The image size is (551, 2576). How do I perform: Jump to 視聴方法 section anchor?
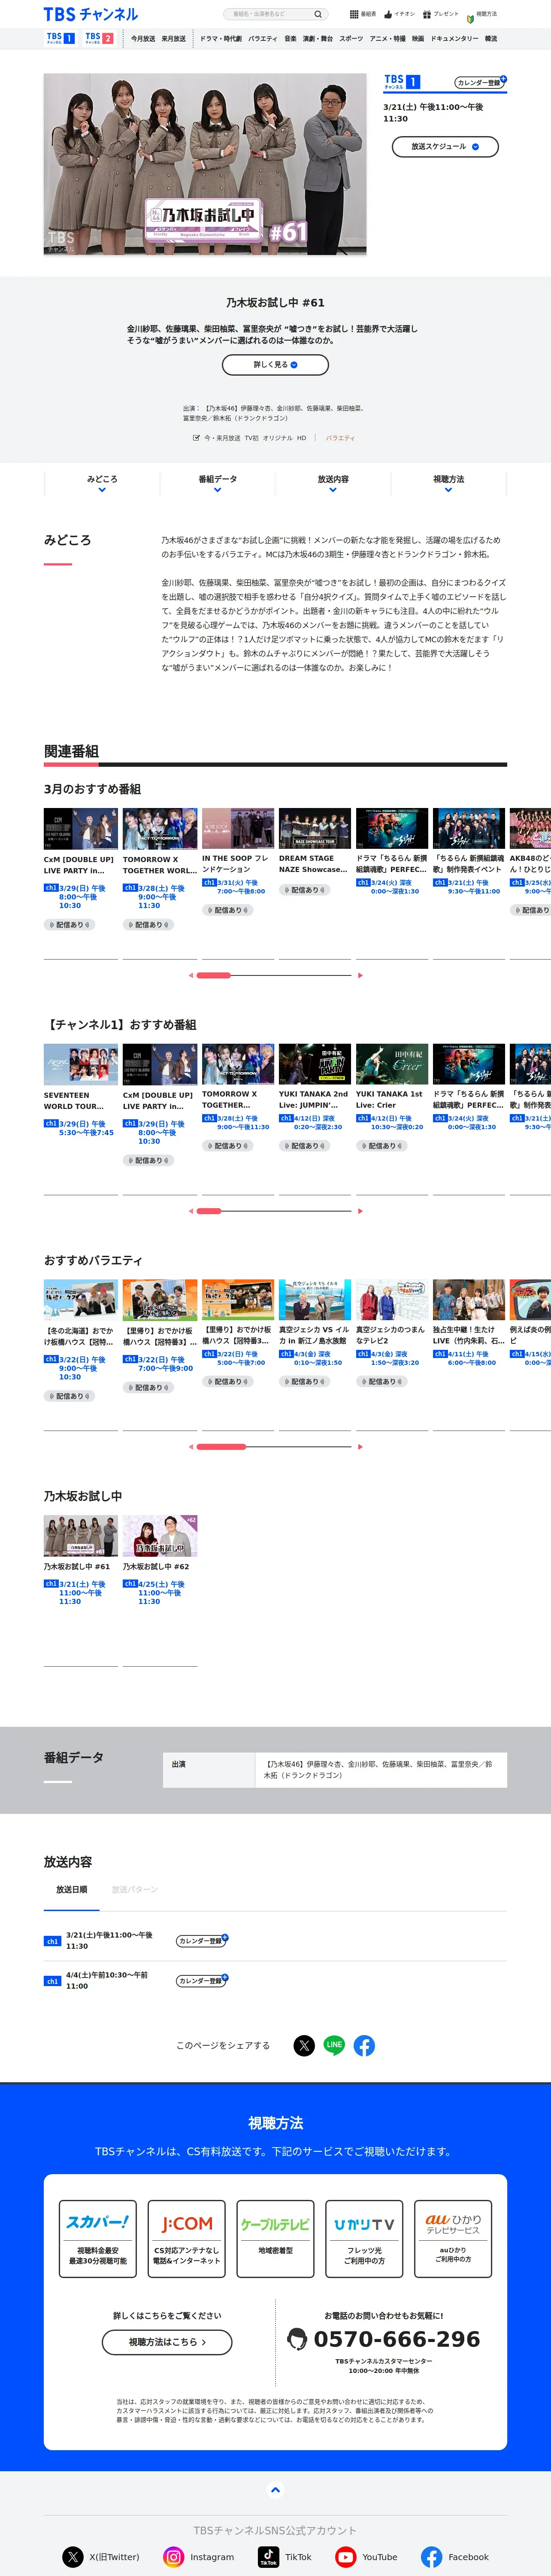pos(449,484)
